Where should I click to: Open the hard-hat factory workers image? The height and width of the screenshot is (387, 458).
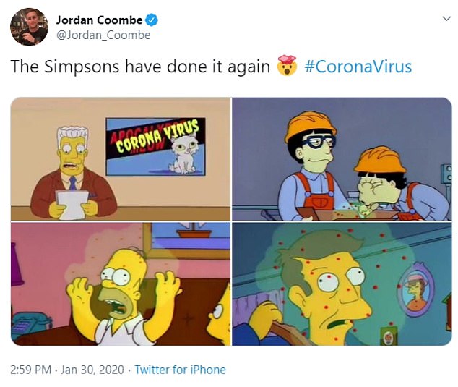342,159
